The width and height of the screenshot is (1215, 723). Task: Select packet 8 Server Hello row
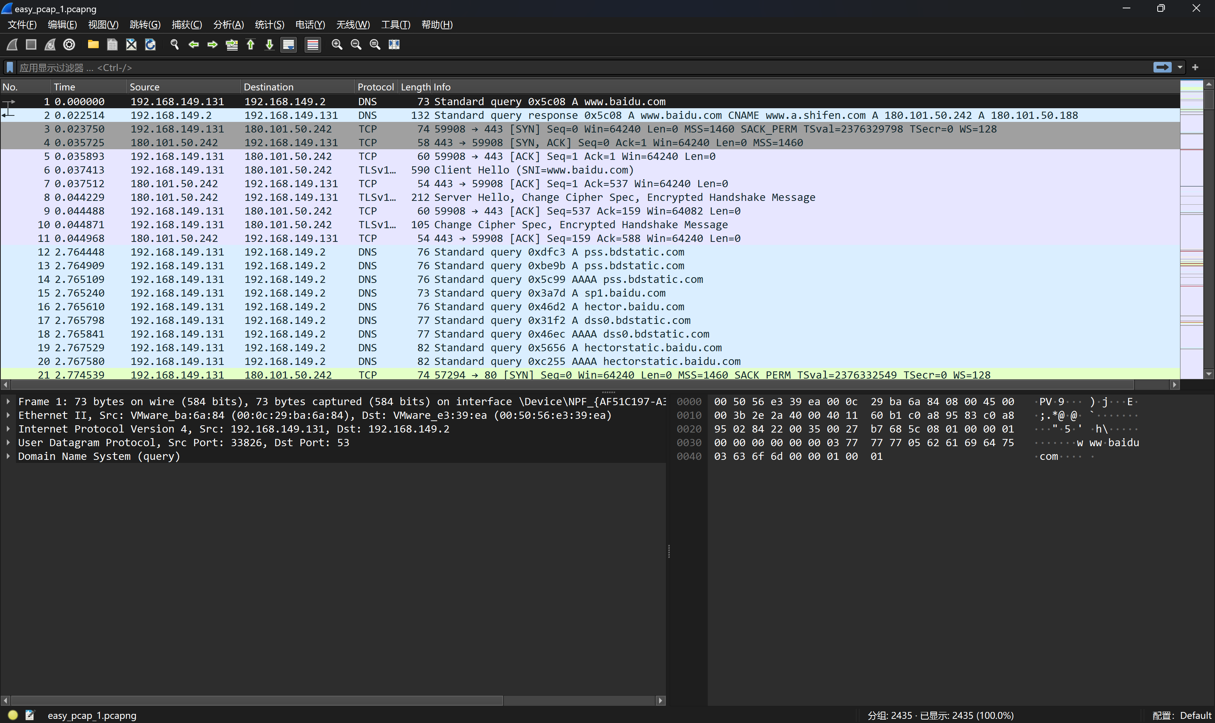coord(590,197)
